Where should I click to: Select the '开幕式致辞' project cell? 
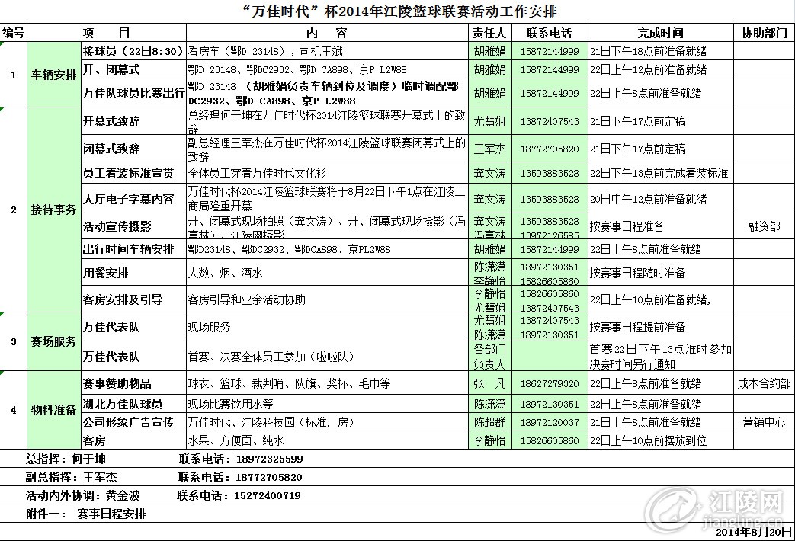pos(133,121)
